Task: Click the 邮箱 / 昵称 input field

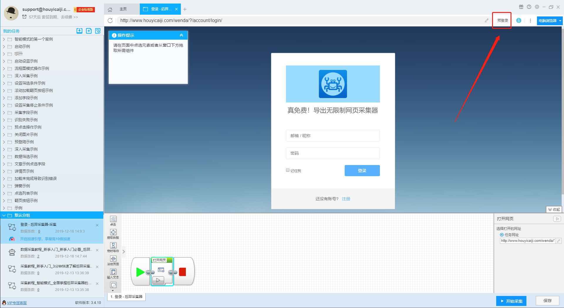Action: [x=333, y=136]
